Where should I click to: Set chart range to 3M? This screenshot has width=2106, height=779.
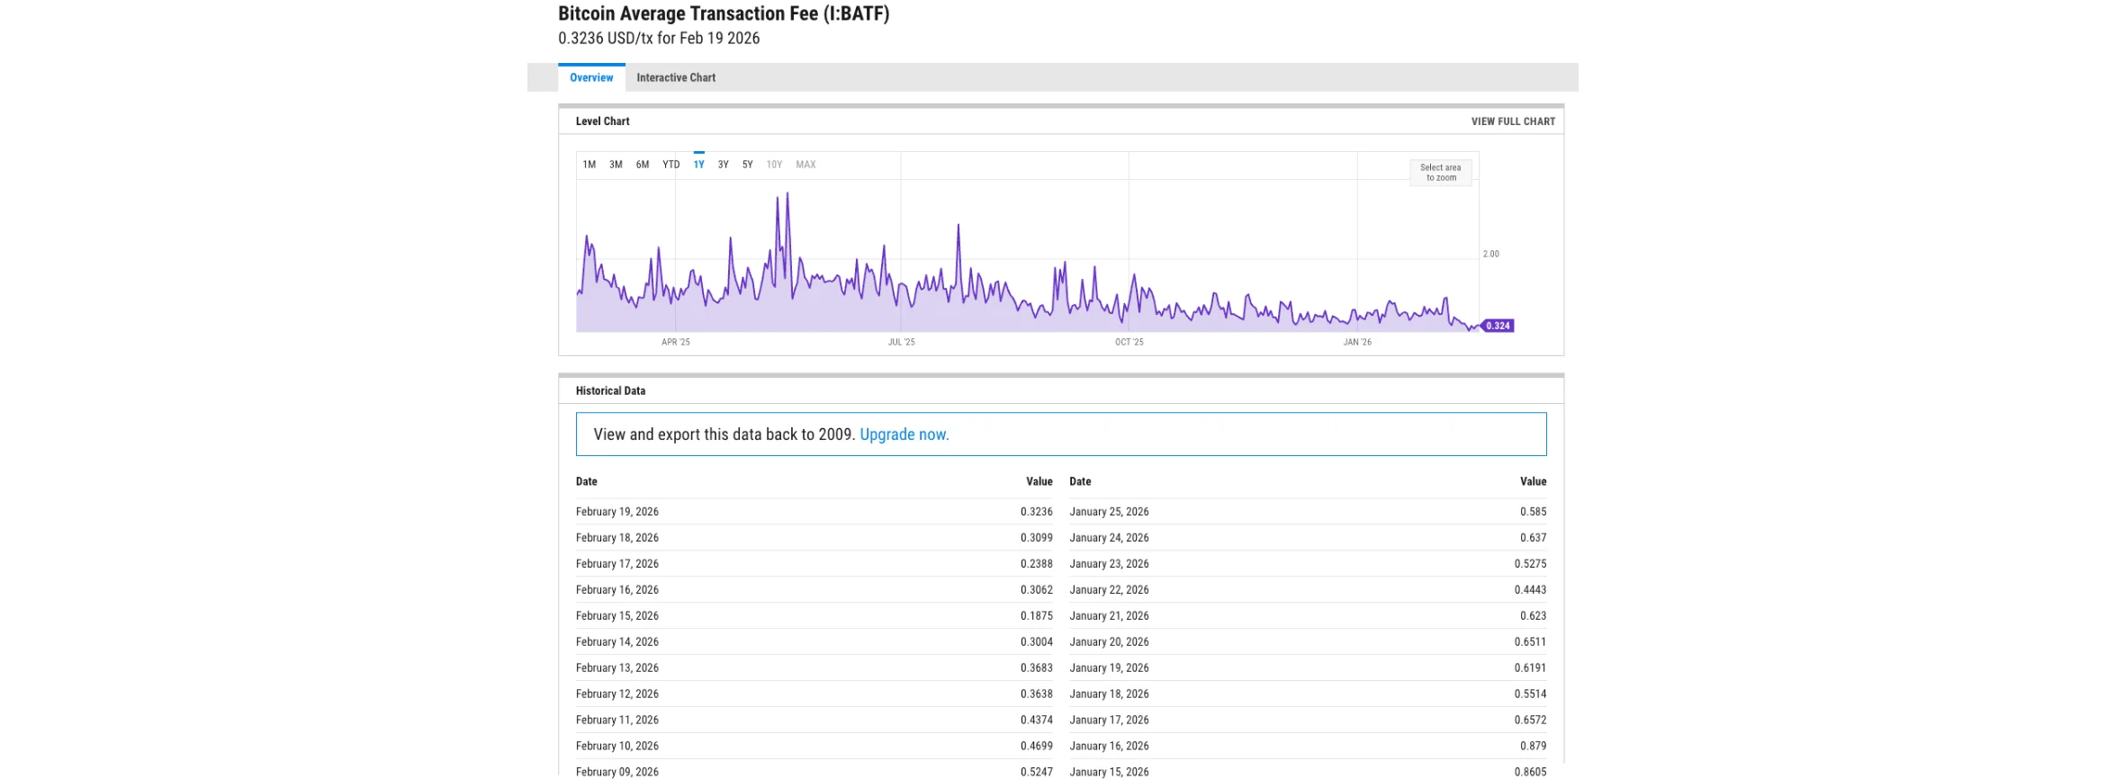[x=616, y=165]
